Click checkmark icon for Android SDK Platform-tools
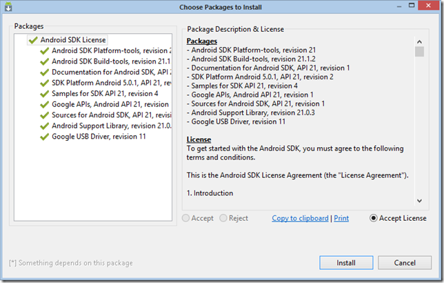This screenshot has width=444, height=283. 44,51
